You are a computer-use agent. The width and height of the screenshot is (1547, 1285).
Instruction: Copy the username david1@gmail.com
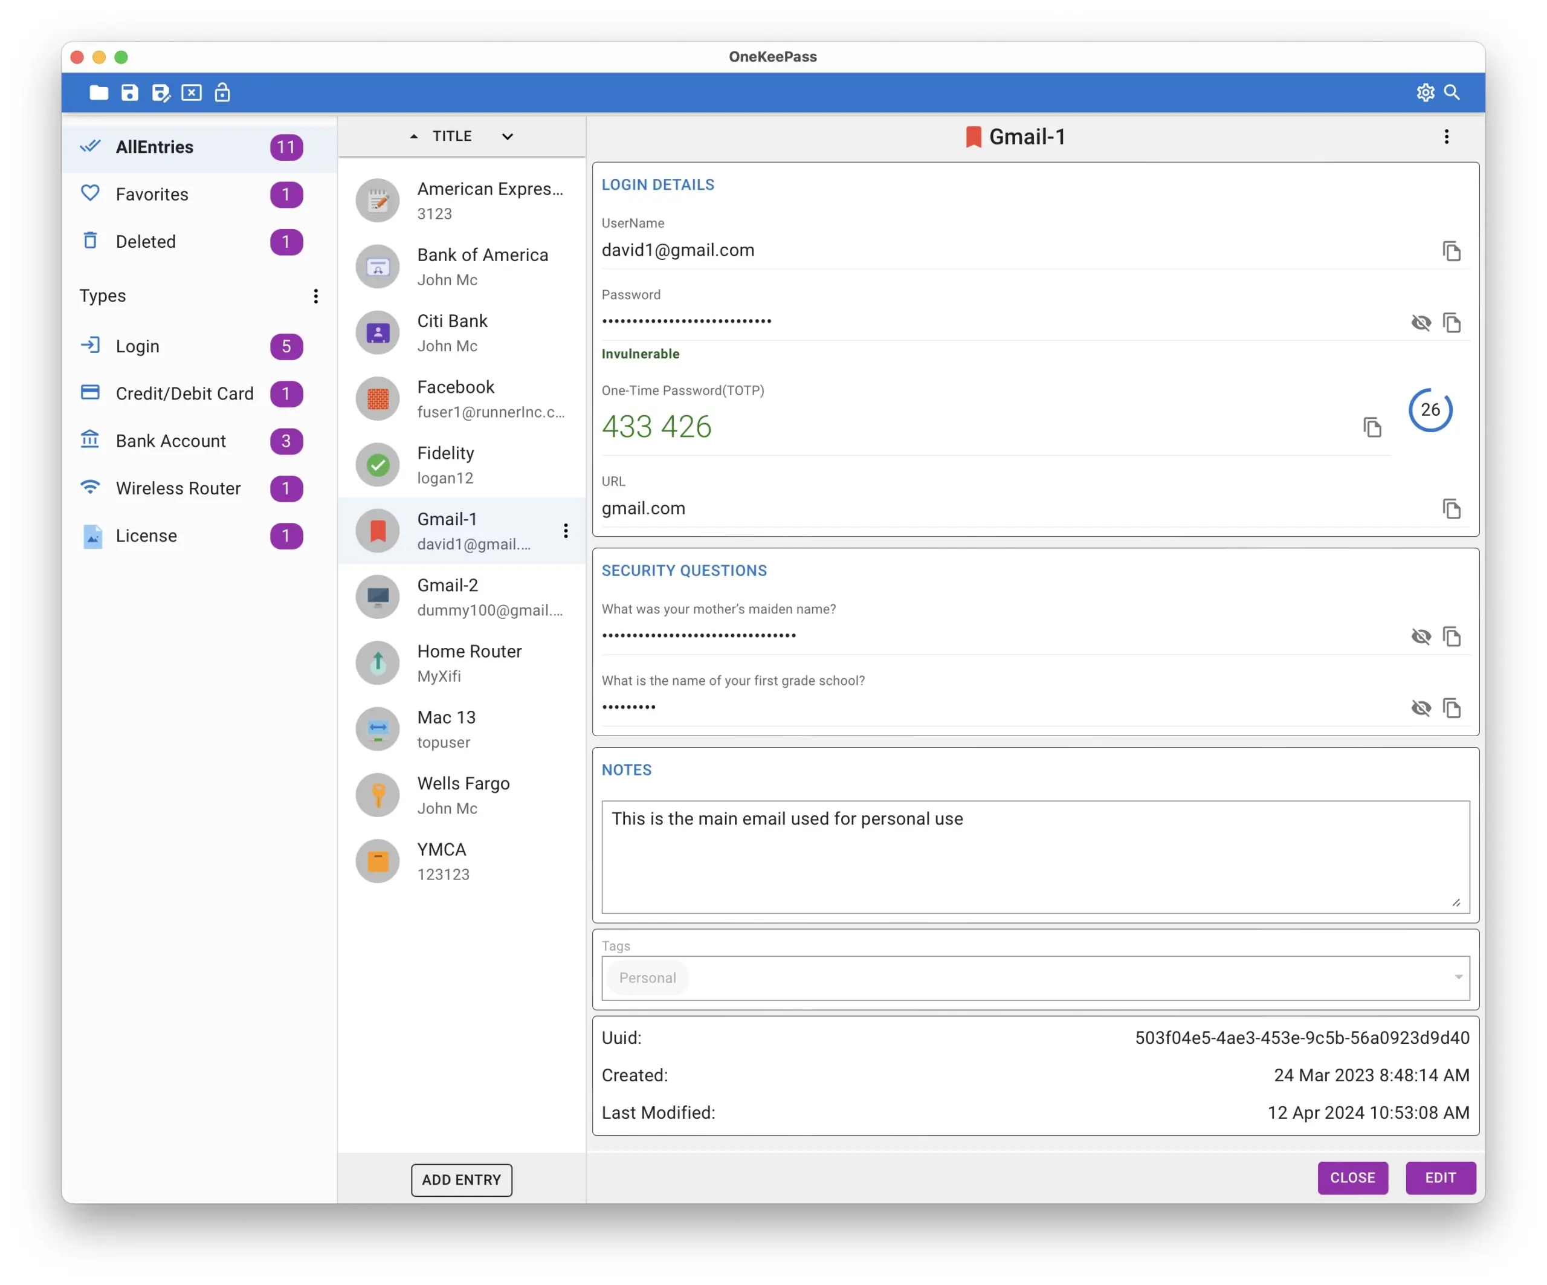tap(1452, 250)
